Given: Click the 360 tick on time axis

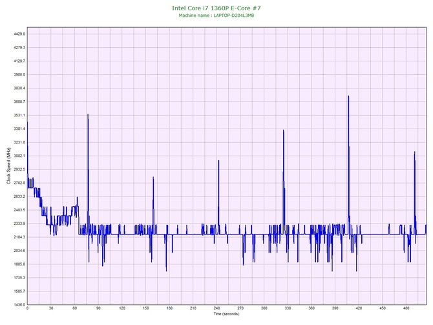Looking at the screenshot, I should click(x=312, y=308).
